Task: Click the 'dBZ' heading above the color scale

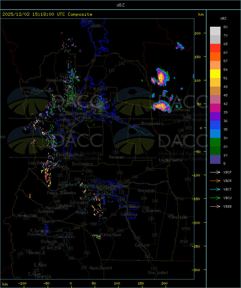Action: point(223,18)
